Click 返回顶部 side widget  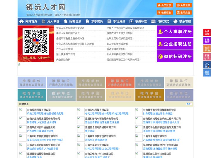point(207,73)
